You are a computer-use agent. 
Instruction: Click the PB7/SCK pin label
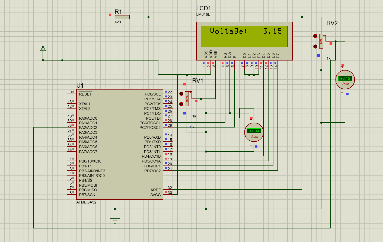click(x=87, y=195)
